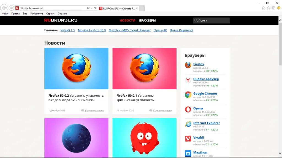The width and height of the screenshot is (282, 158).
Task: Click Firefox 50.0.2 article headline text
Action: point(76,98)
